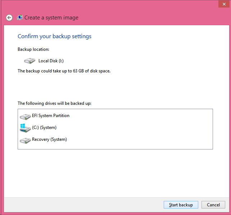This screenshot has width=231, height=215.
Task: Click the back arrow button
Action: [x=9, y=18]
